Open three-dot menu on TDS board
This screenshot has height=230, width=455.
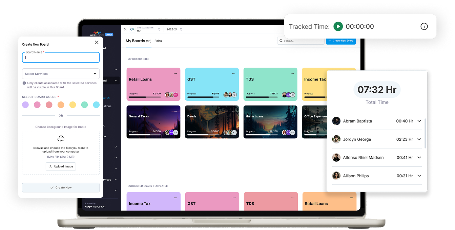(x=292, y=73)
